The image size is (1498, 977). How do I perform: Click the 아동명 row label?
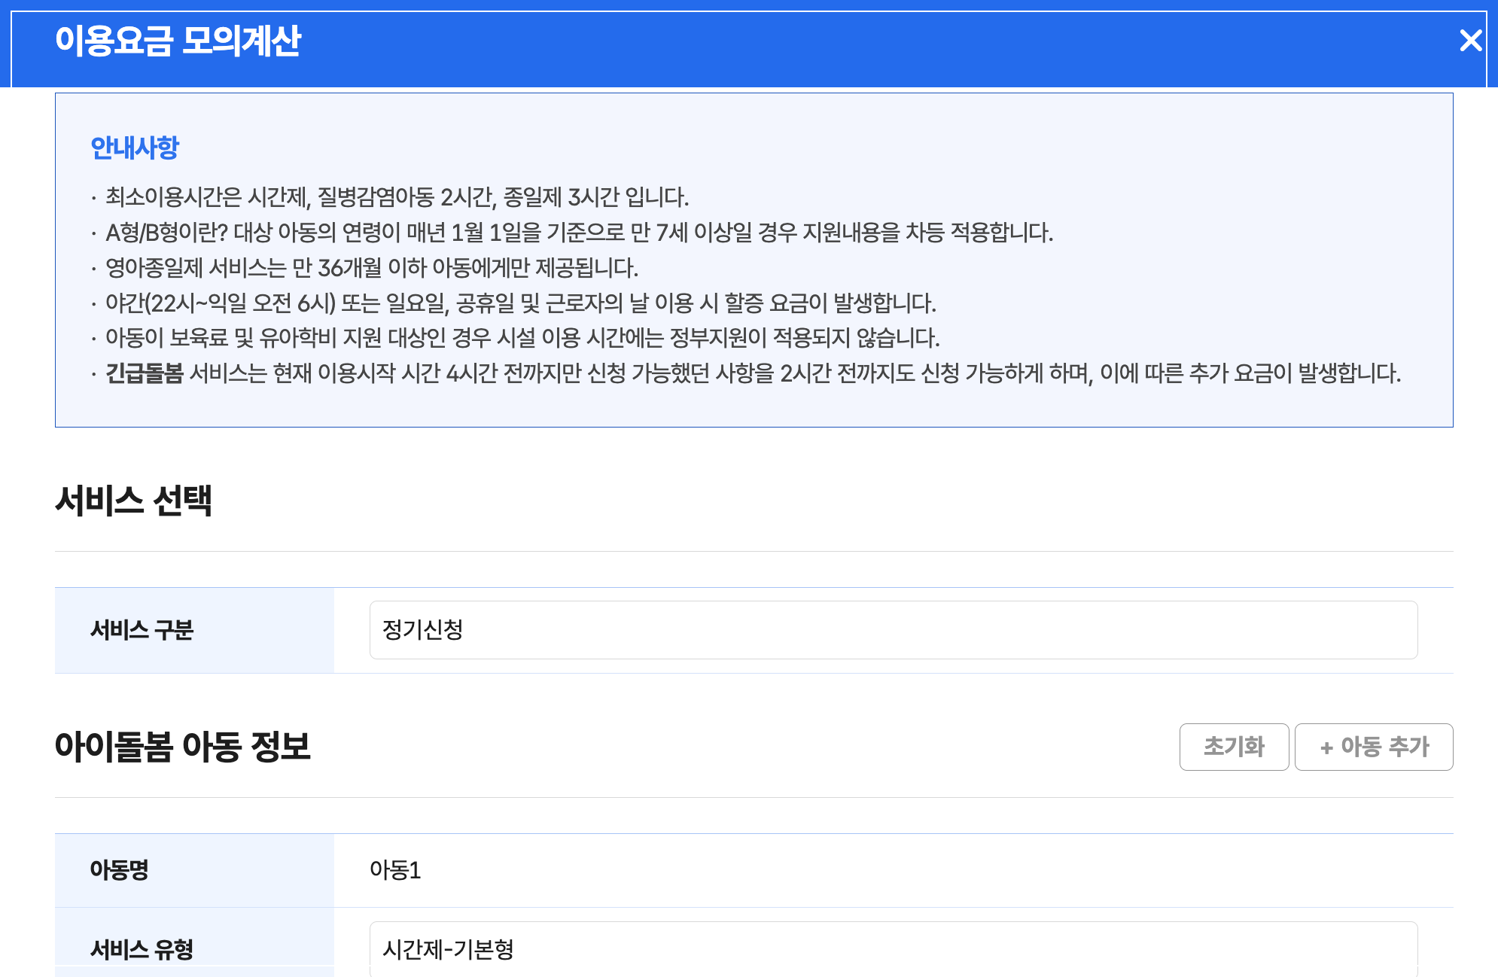(x=119, y=870)
